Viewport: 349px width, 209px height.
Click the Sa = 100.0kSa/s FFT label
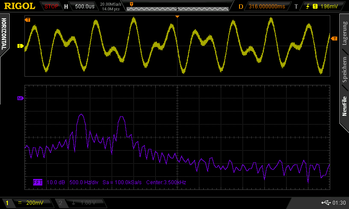point(122,182)
